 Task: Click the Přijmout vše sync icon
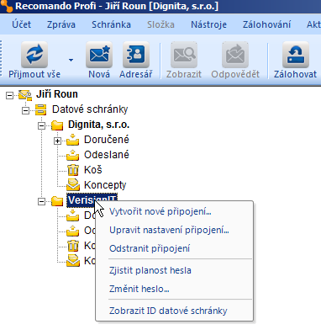click(x=34, y=55)
